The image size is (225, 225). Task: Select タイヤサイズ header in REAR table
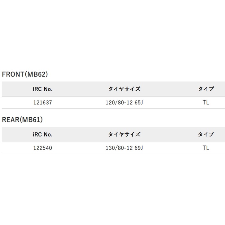click(x=124, y=134)
